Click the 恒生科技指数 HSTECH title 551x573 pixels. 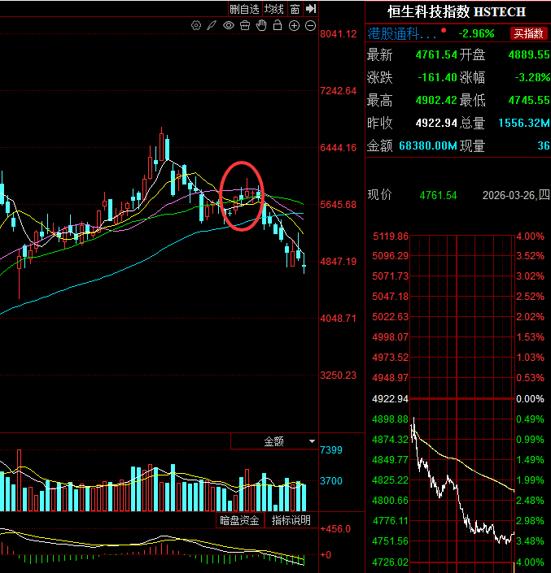tap(457, 12)
